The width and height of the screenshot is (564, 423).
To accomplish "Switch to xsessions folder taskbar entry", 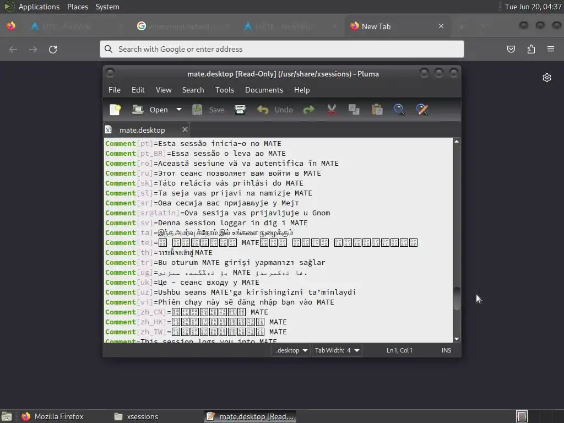I will pyautogui.click(x=137, y=416).
